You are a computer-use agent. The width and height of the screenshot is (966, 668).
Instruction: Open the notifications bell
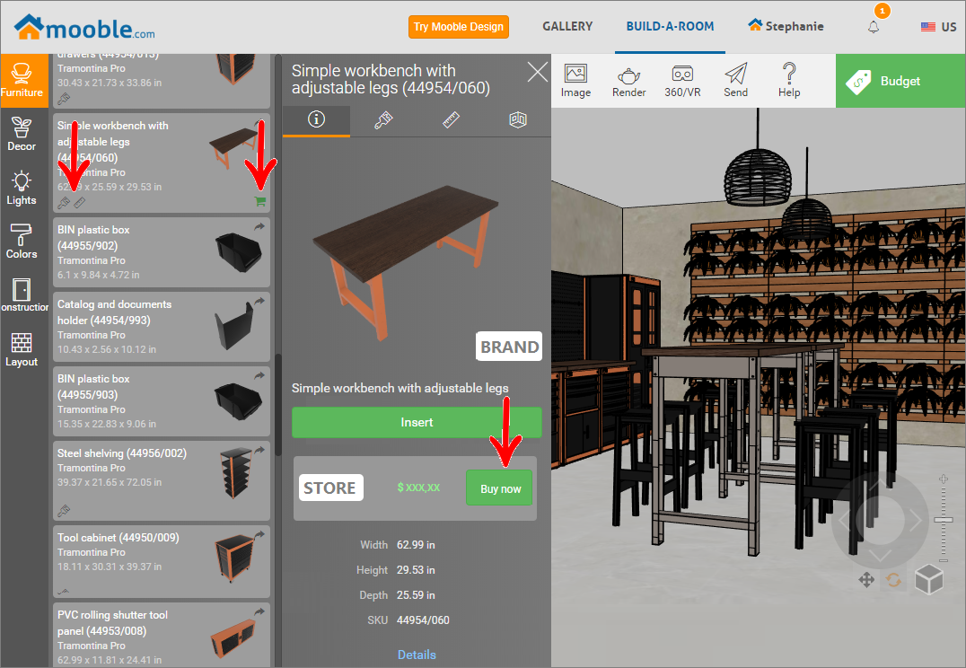(x=874, y=27)
